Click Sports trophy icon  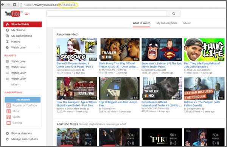[x=9, y=117]
